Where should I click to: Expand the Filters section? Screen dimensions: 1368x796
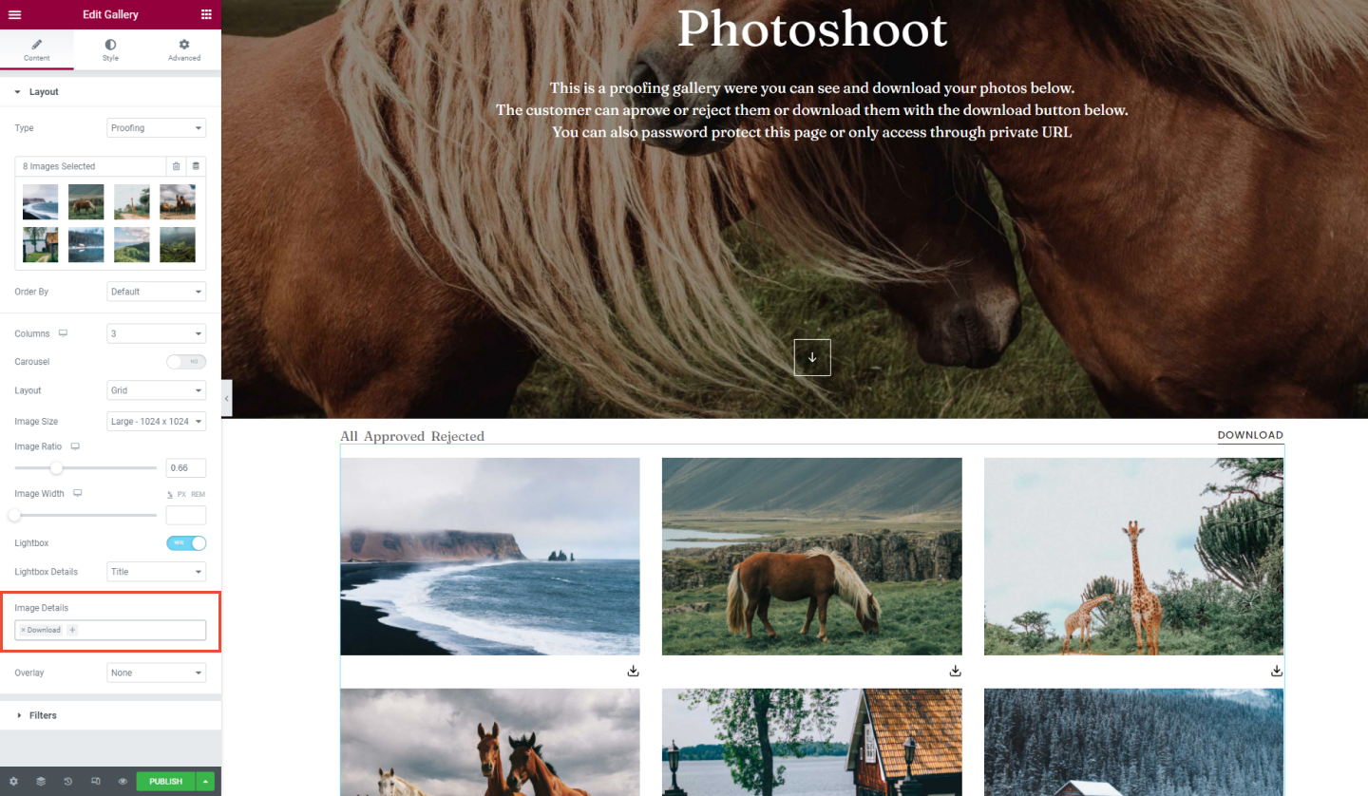pyautogui.click(x=110, y=715)
